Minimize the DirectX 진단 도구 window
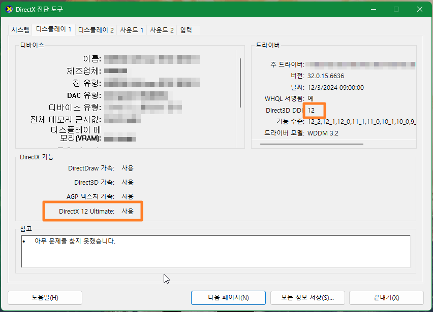The width and height of the screenshot is (433, 312). 373,10
